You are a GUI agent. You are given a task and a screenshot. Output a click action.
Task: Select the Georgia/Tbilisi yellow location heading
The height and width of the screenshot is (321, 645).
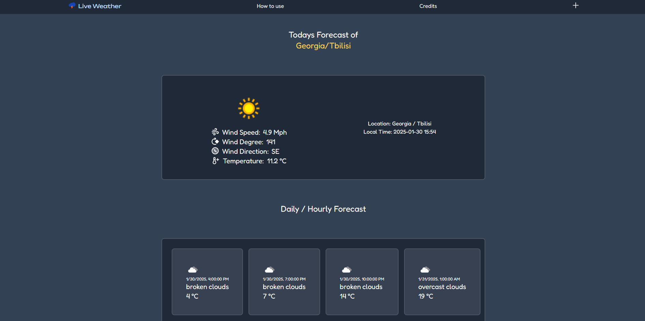pos(323,46)
